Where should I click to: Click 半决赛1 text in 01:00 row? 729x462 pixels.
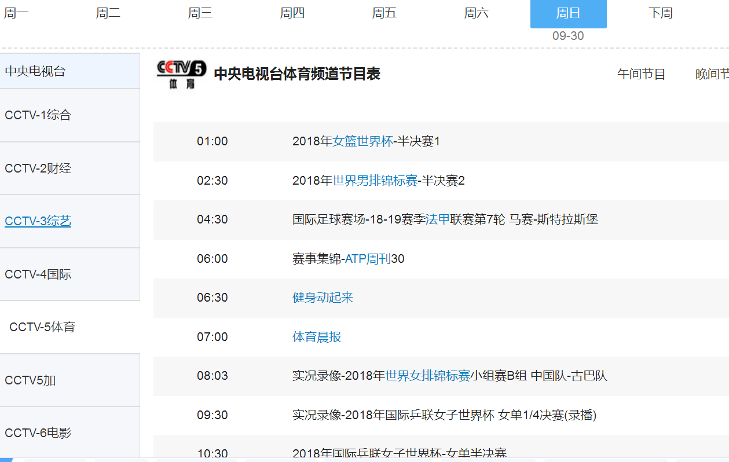pos(419,141)
